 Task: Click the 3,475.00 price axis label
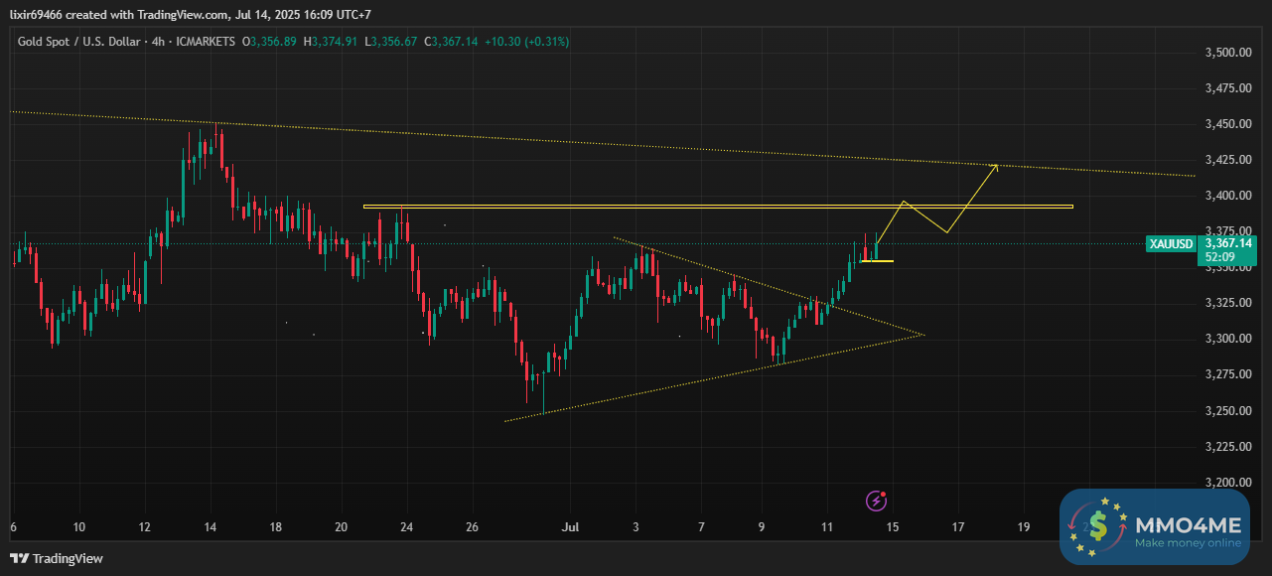1227,88
